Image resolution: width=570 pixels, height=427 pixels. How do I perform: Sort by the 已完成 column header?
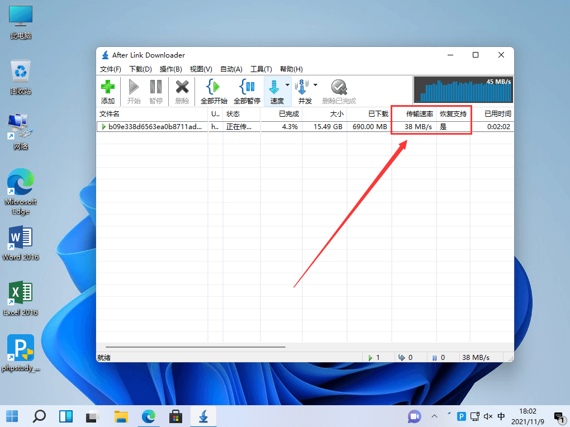(x=281, y=114)
